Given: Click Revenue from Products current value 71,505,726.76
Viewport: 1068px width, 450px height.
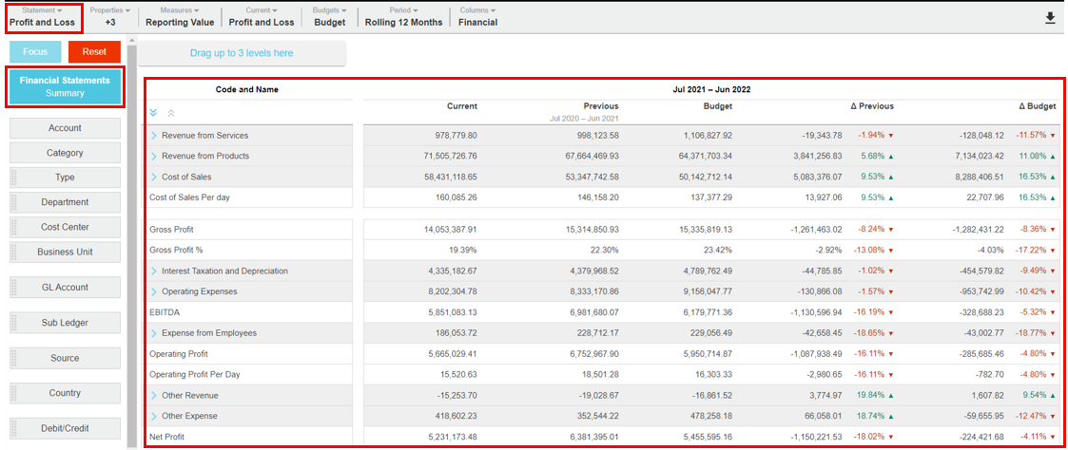Looking at the screenshot, I should (450, 156).
